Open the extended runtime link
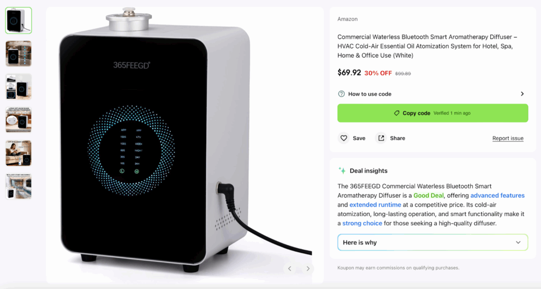Image resolution: width=541 pixels, height=289 pixels. (375, 205)
